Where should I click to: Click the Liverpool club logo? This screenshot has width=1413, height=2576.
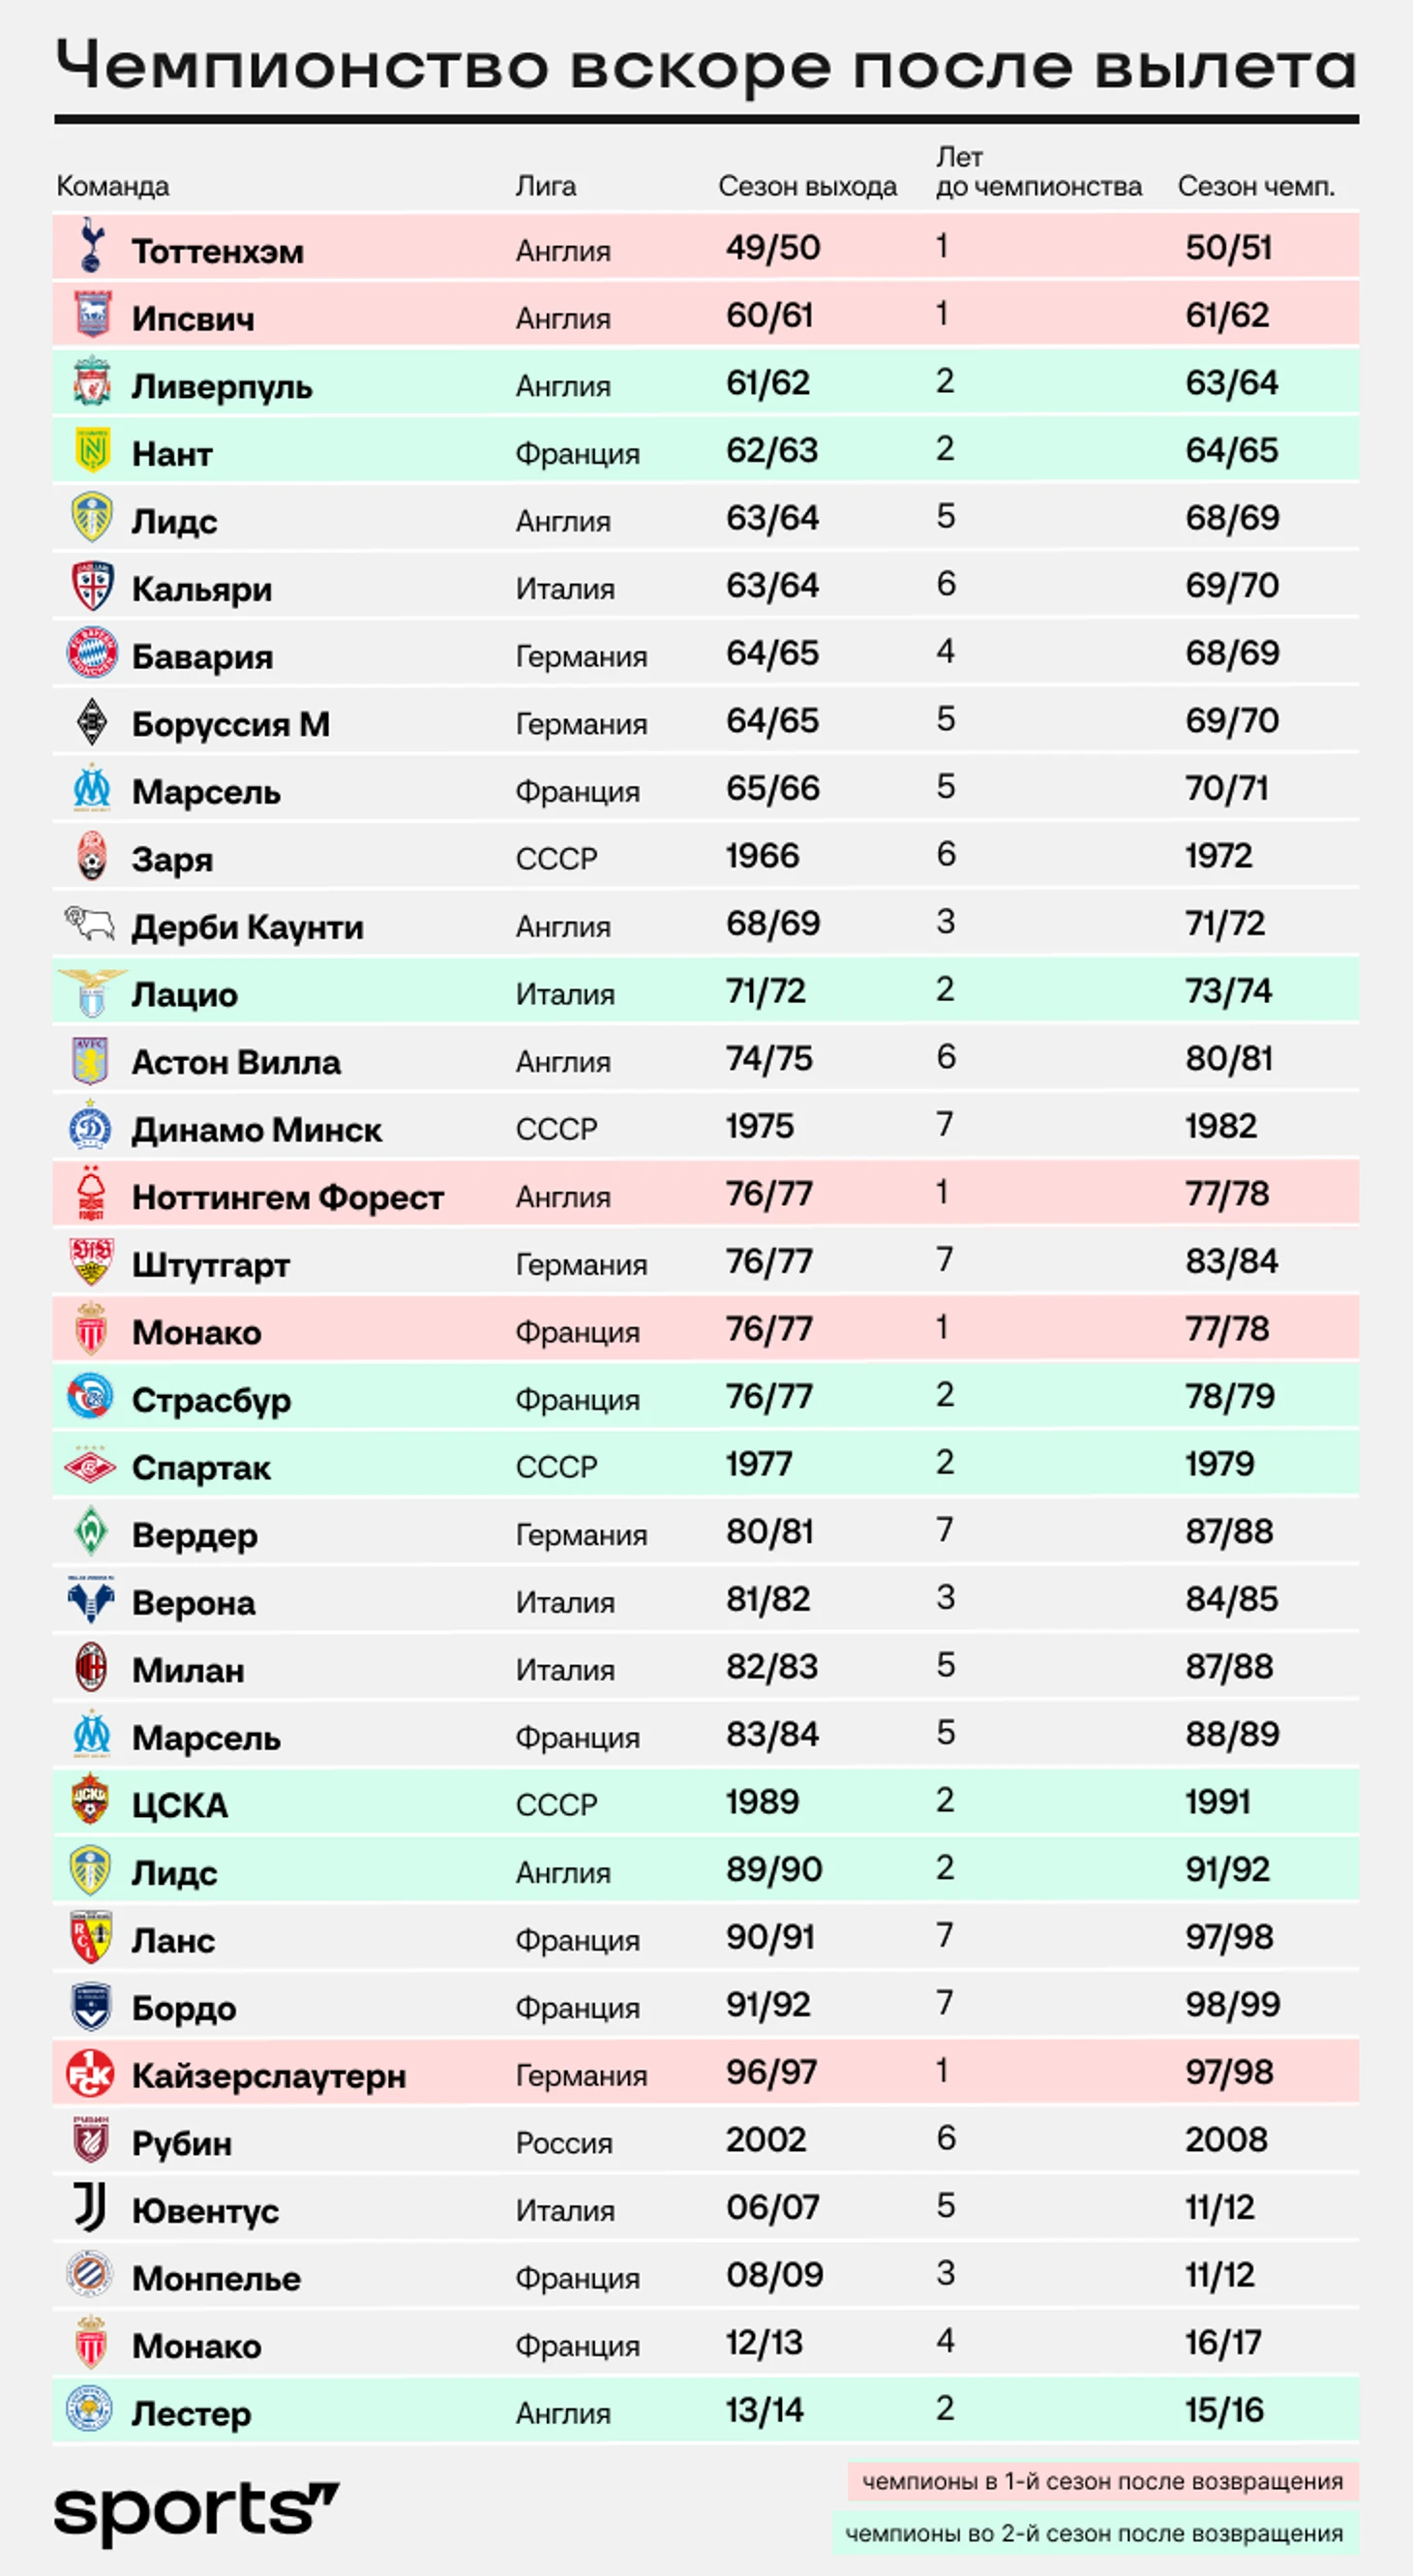pyautogui.click(x=91, y=381)
